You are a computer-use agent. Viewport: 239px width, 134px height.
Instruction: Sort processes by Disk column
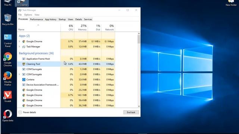94,27
